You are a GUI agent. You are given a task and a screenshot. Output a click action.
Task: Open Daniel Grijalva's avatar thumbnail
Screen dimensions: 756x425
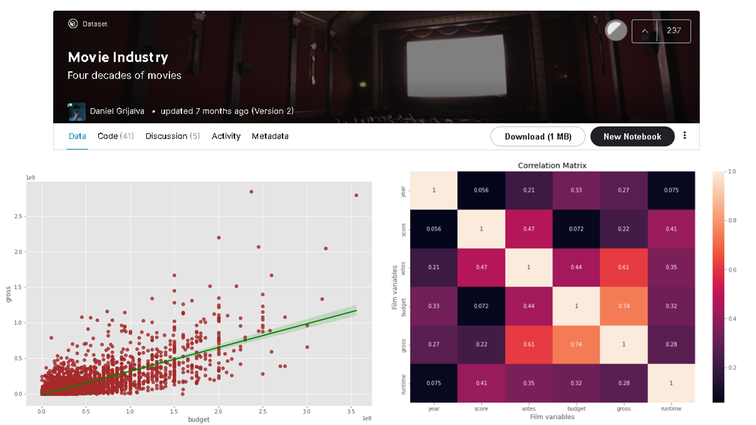(76, 111)
